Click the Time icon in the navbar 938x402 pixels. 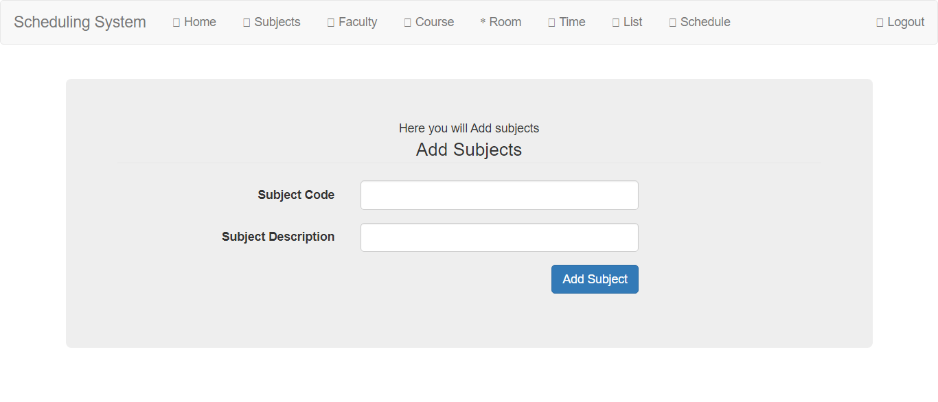tap(551, 23)
